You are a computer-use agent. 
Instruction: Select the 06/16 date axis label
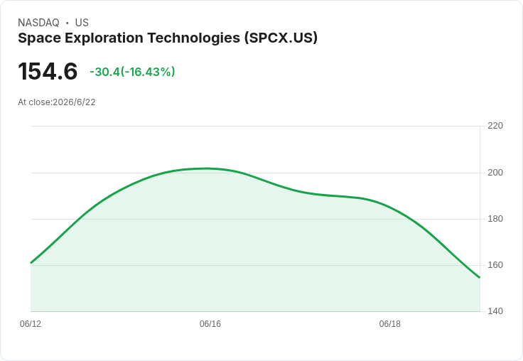coord(210,324)
